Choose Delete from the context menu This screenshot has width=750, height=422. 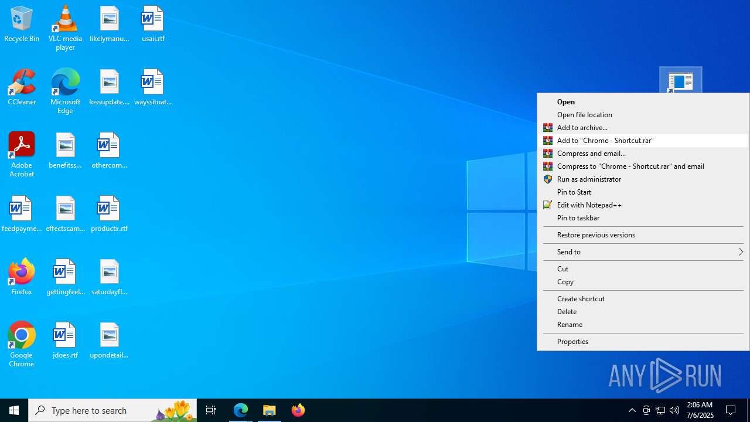(643, 312)
